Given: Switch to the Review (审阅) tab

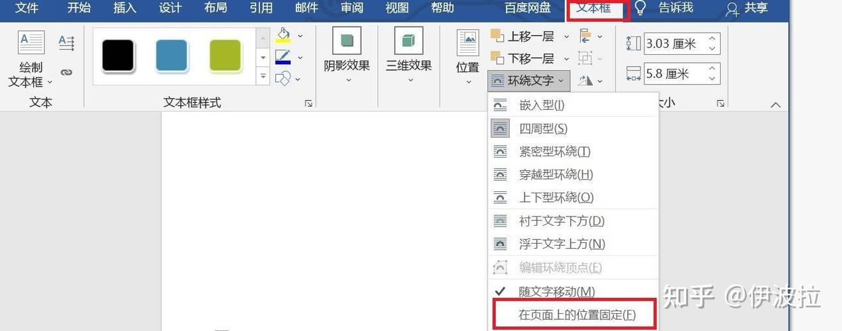Looking at the screenshot, I should click(352, 8).
